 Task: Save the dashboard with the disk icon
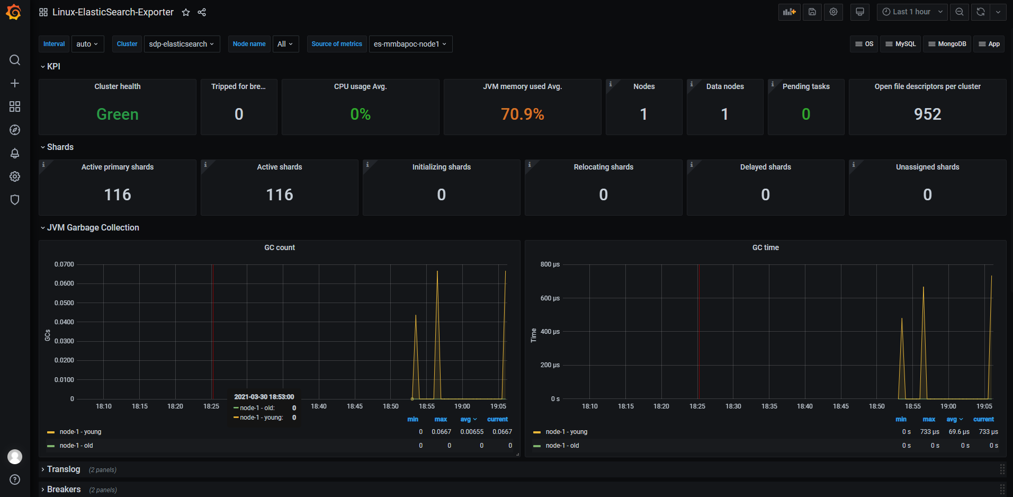(812, 12)
